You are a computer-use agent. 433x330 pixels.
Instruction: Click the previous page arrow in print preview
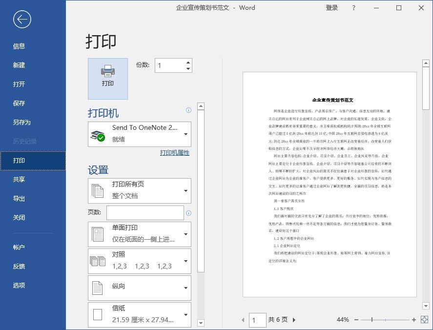click(243, 320)
